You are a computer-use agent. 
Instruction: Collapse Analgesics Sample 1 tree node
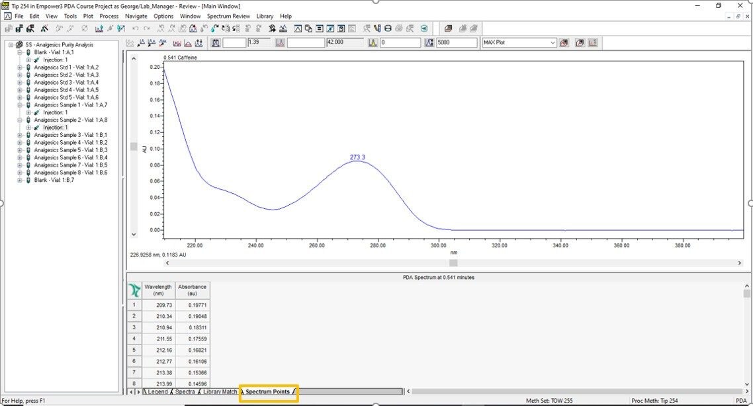point(20,105)
